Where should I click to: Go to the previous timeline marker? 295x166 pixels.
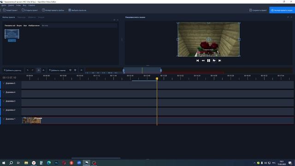[70, 70]
